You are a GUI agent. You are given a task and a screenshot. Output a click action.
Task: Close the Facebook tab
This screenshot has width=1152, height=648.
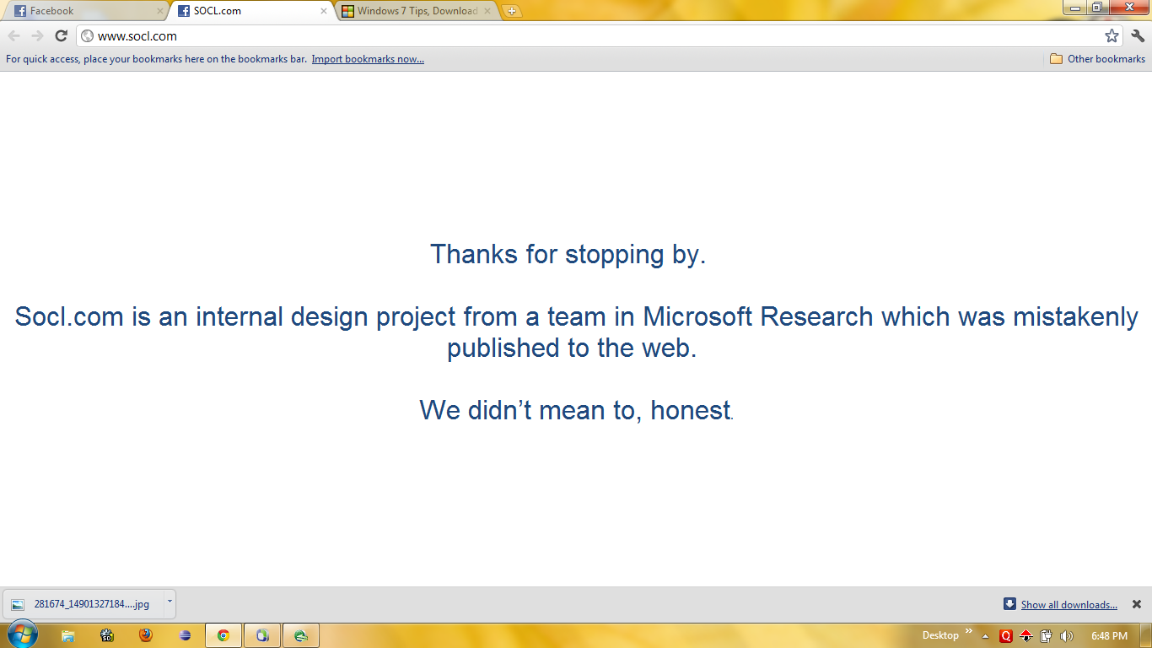[x=159, y=11]
